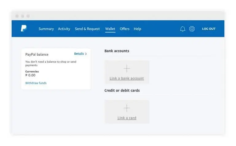Click the first gray window control dot

[x=17, y=16]
